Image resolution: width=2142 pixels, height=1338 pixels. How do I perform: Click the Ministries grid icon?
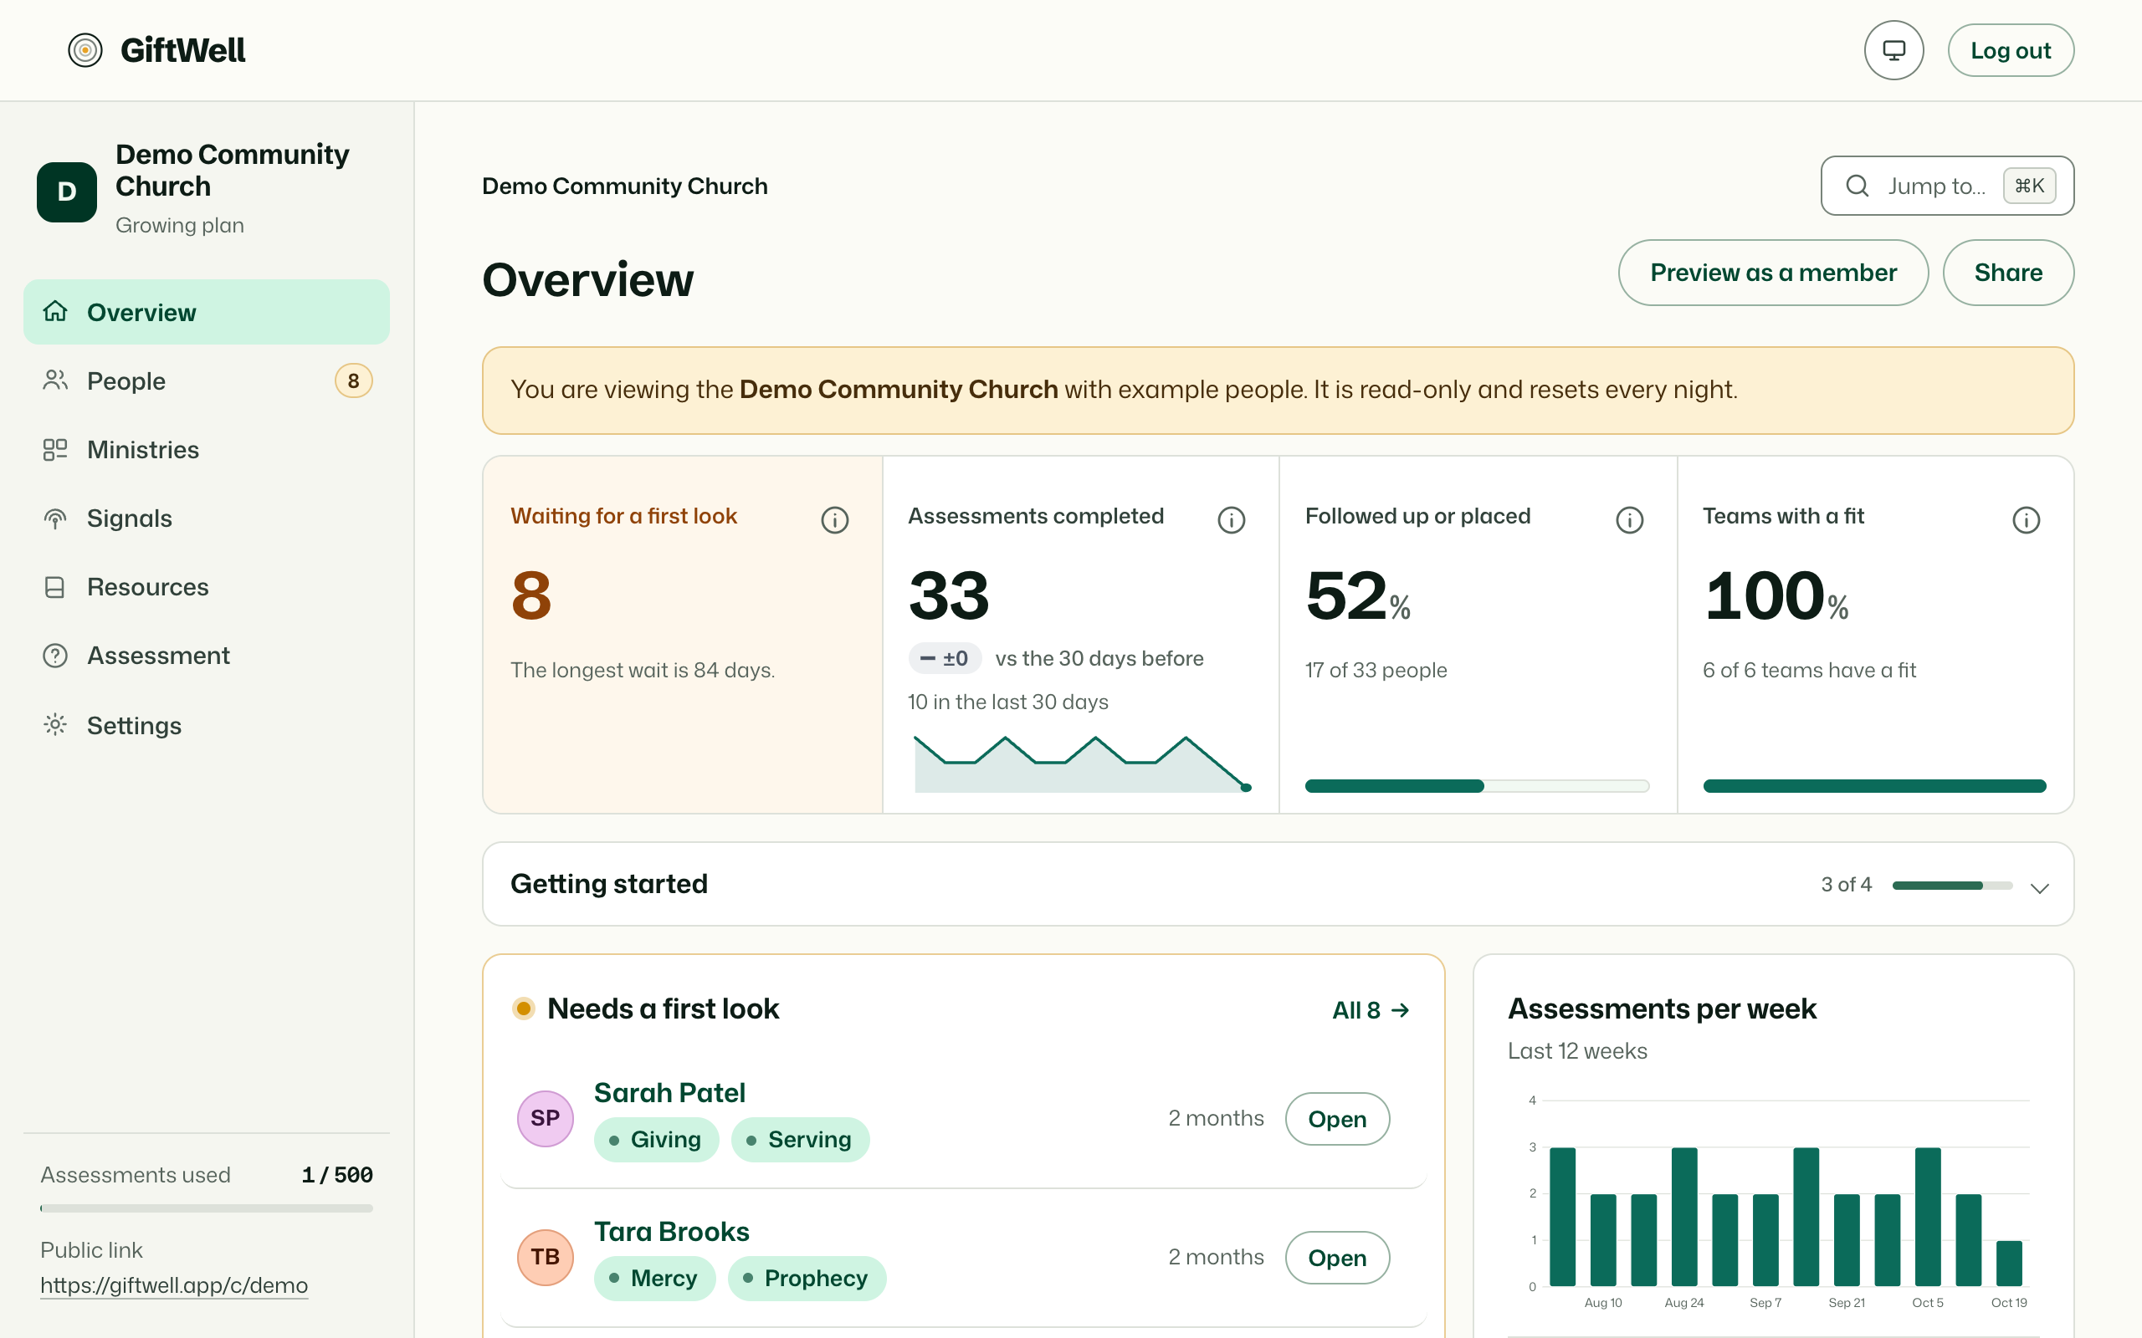pyautogui.click(x=55, y=450)
